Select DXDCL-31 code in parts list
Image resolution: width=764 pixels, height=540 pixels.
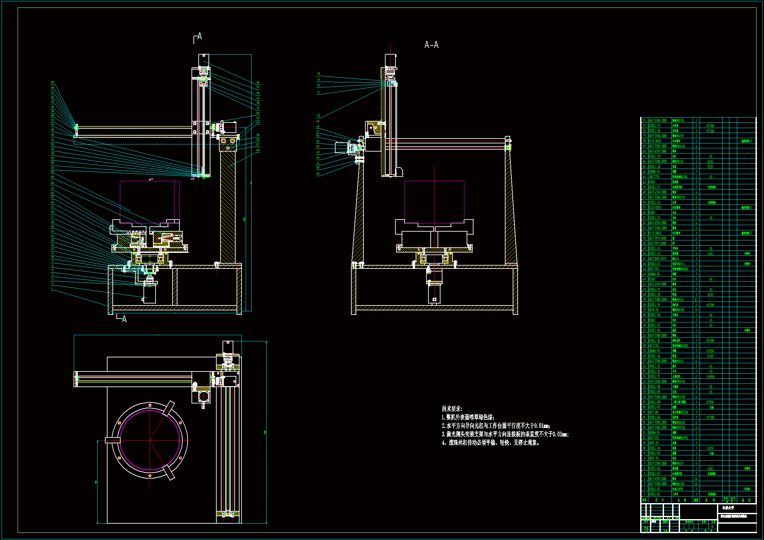(654, 126)
